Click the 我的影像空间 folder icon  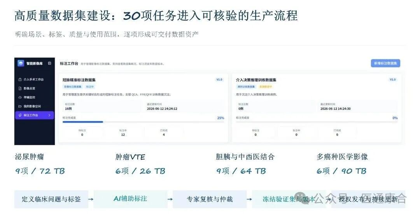(20, 106)
